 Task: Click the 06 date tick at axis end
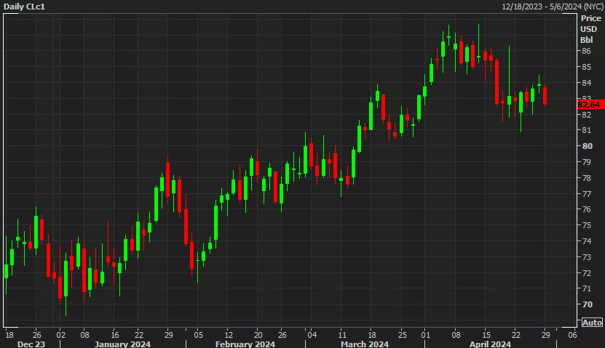coord(572,334)
